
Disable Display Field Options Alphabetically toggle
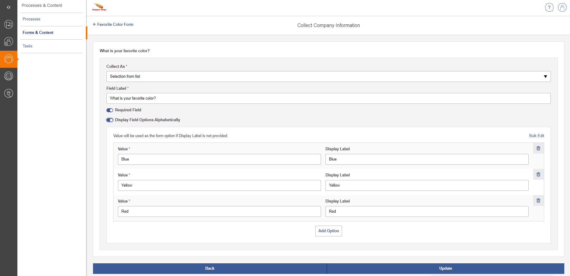[x=110, y=120]
